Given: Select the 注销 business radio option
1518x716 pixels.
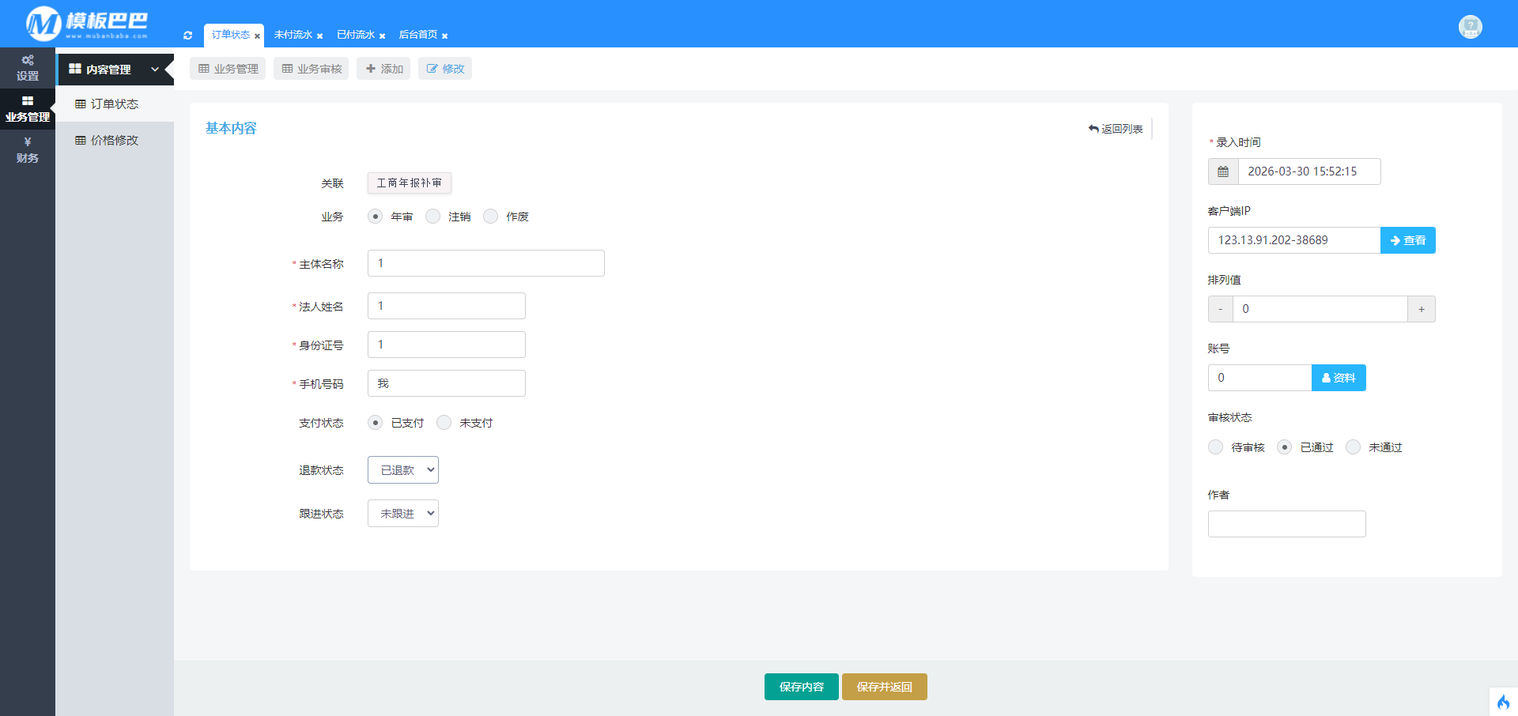Looking at the screenshot, I should pyautogui.click(x=433, y=217).
